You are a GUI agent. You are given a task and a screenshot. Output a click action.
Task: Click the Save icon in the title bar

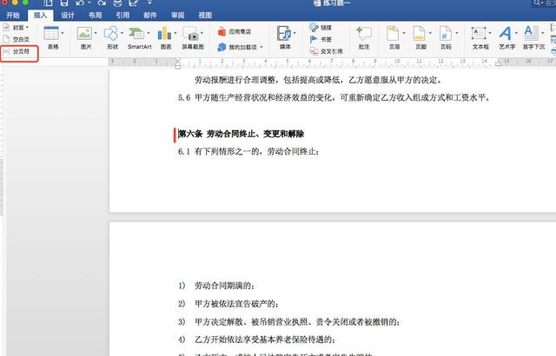tap(64, 3)
